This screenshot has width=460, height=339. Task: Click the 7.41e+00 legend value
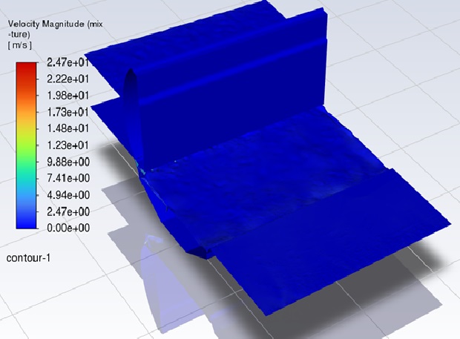pyautogui.click(x=69, y=178)
